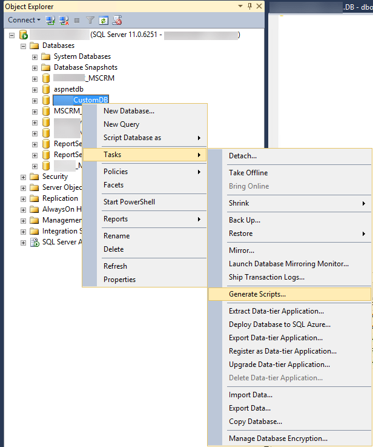This screenshot has width=373, height=447.
Task: Select the Databases folder icon
Action: click(x=35, y=45)
